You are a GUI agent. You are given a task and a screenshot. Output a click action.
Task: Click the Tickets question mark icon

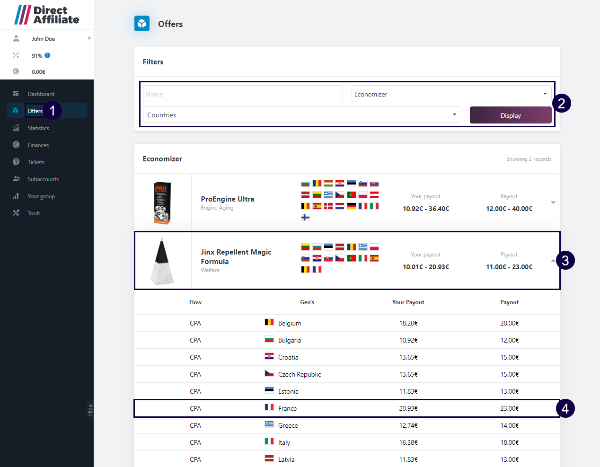[x=16, y=162]
